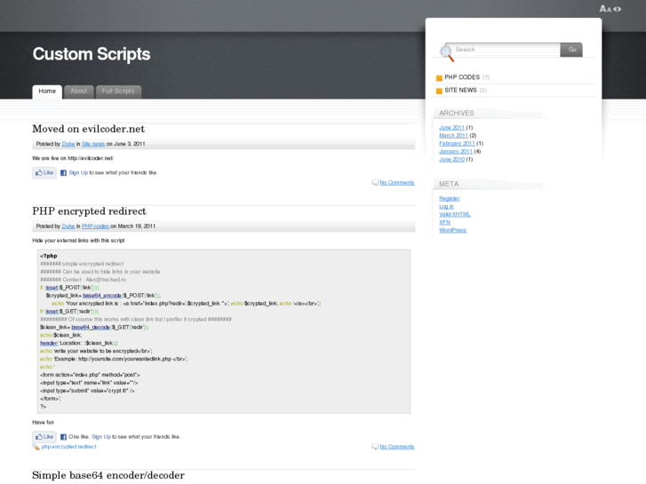Screen dimensions: 646x484
Task: Open the January 2011 archive
Action: (x=456, y=151)
